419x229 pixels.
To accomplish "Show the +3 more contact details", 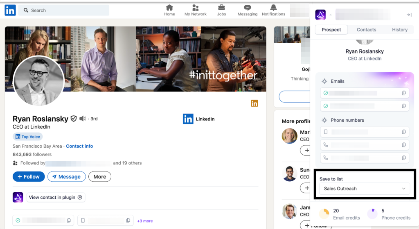I will coord(145,221).
